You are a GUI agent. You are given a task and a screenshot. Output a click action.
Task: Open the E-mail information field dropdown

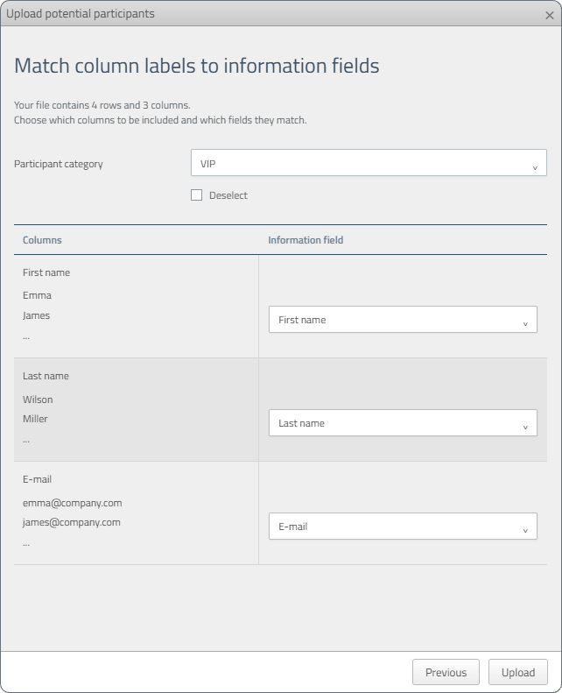403,526
